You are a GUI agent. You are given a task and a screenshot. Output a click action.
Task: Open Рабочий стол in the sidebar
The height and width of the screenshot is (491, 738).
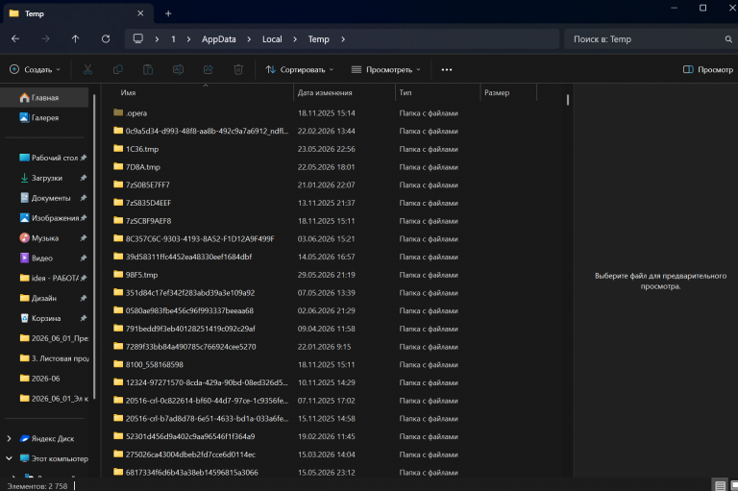47,158
